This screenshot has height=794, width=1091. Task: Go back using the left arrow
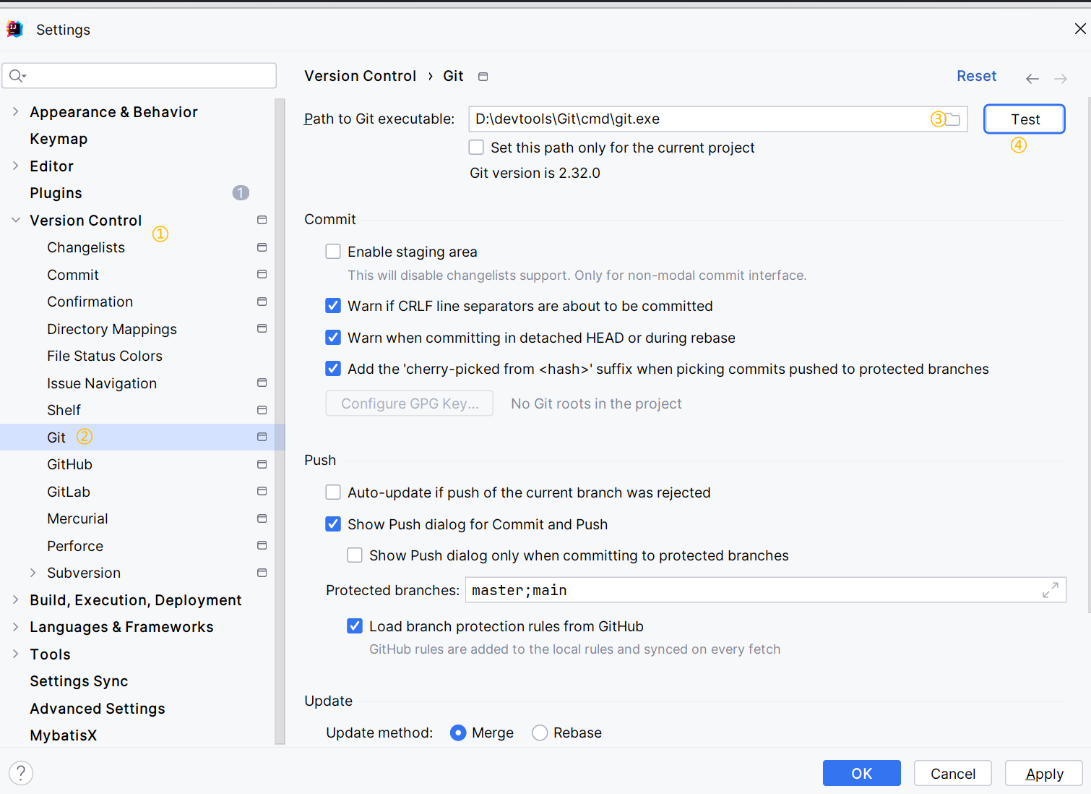1032,78
